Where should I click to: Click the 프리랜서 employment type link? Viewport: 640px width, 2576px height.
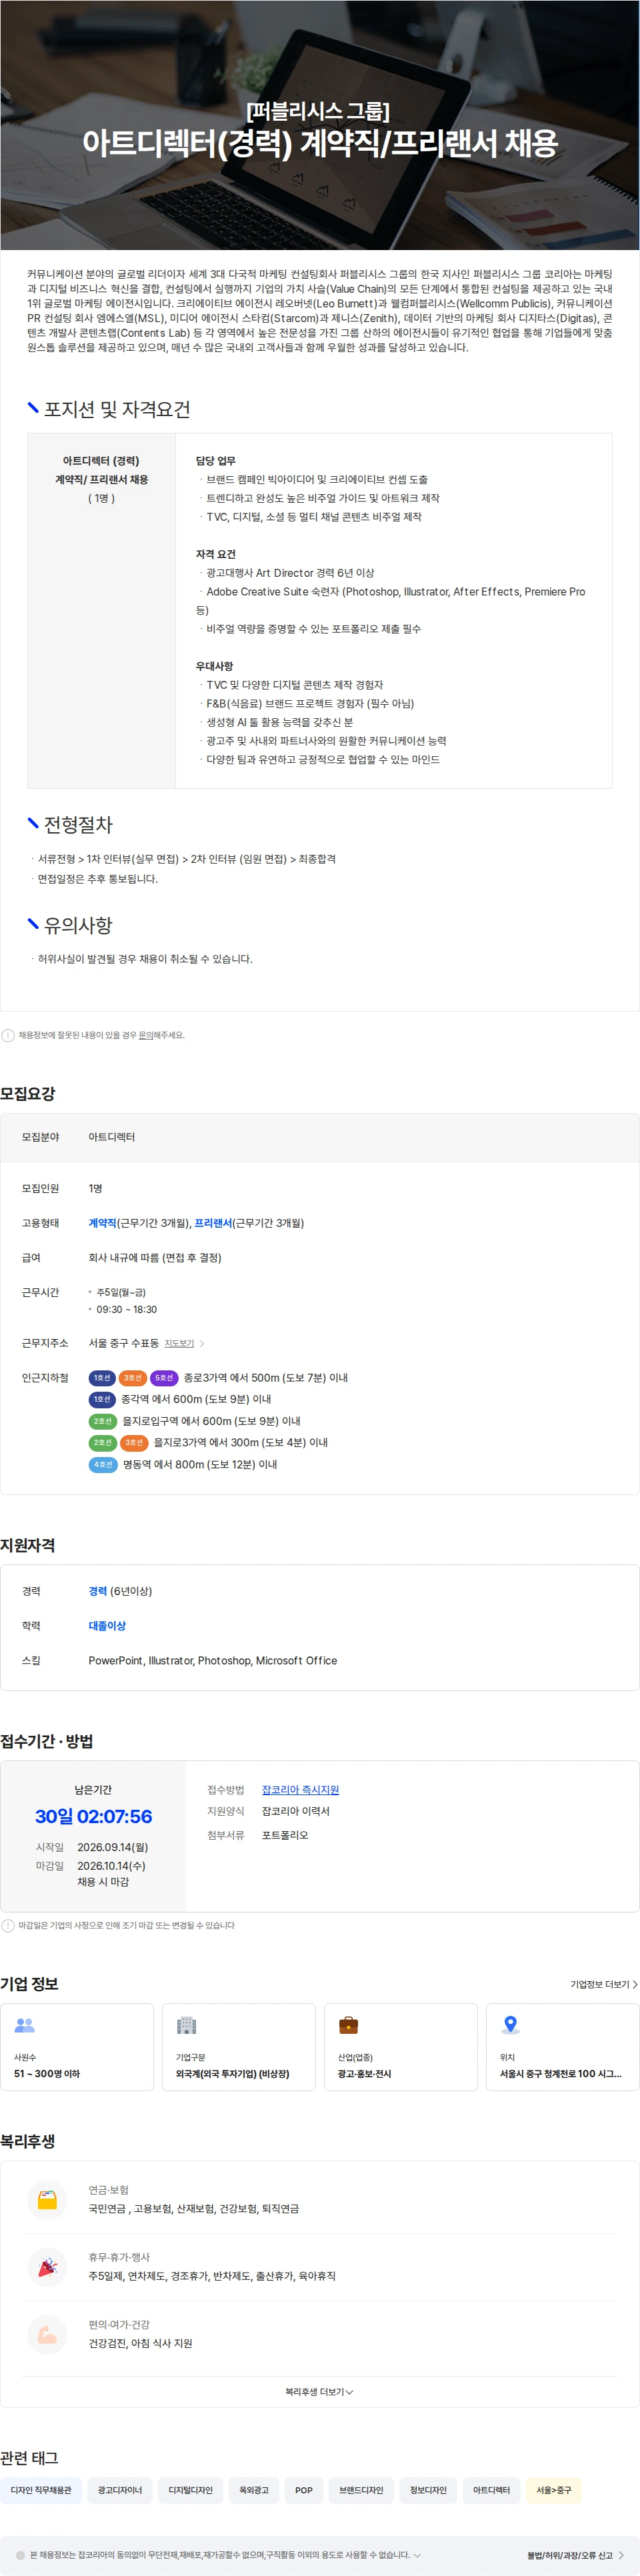point(214,1223)
